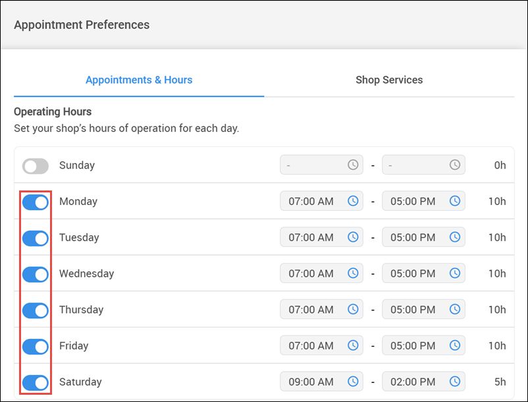Select the Appointments & Hours tab
This screenshot has width=528, height=402.
(x=138, y=80)
